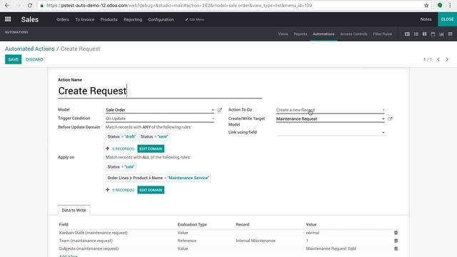Open the browser three-dot menu
This screenshot has height=257, width=457.
[450, 5]
